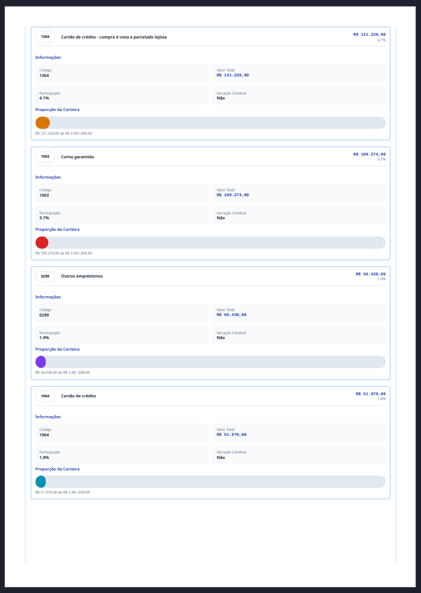Click caption 'R$ 51.970,00 de R$ 2.961.809,00'
The height and width of the screenshot is (593, 421).
pyautogui.click(x=63, y=492)
